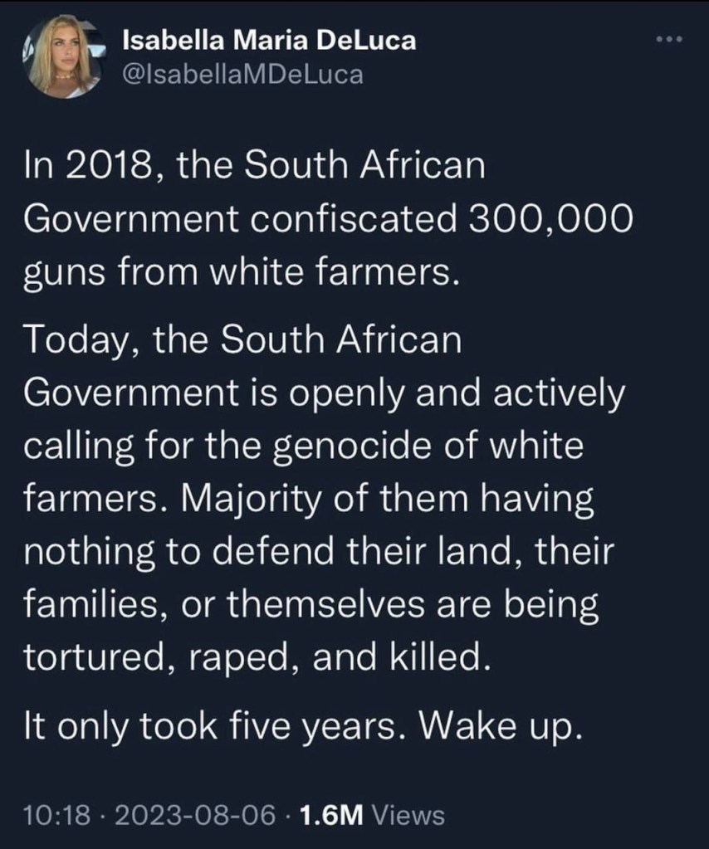Click the word Views in the footer
Viewport: 709px width, 849px height.
(408, 814)
